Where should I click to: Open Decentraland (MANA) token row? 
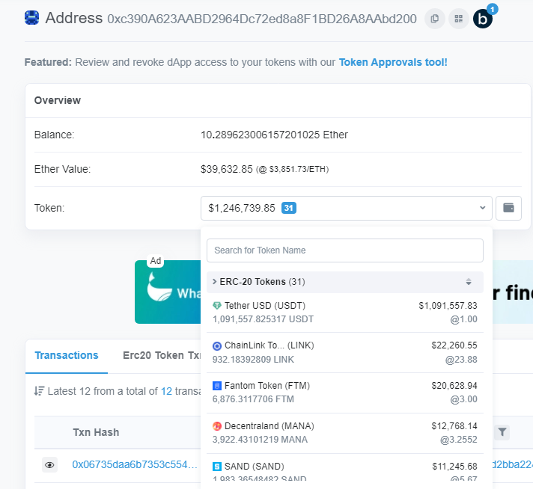344,433
